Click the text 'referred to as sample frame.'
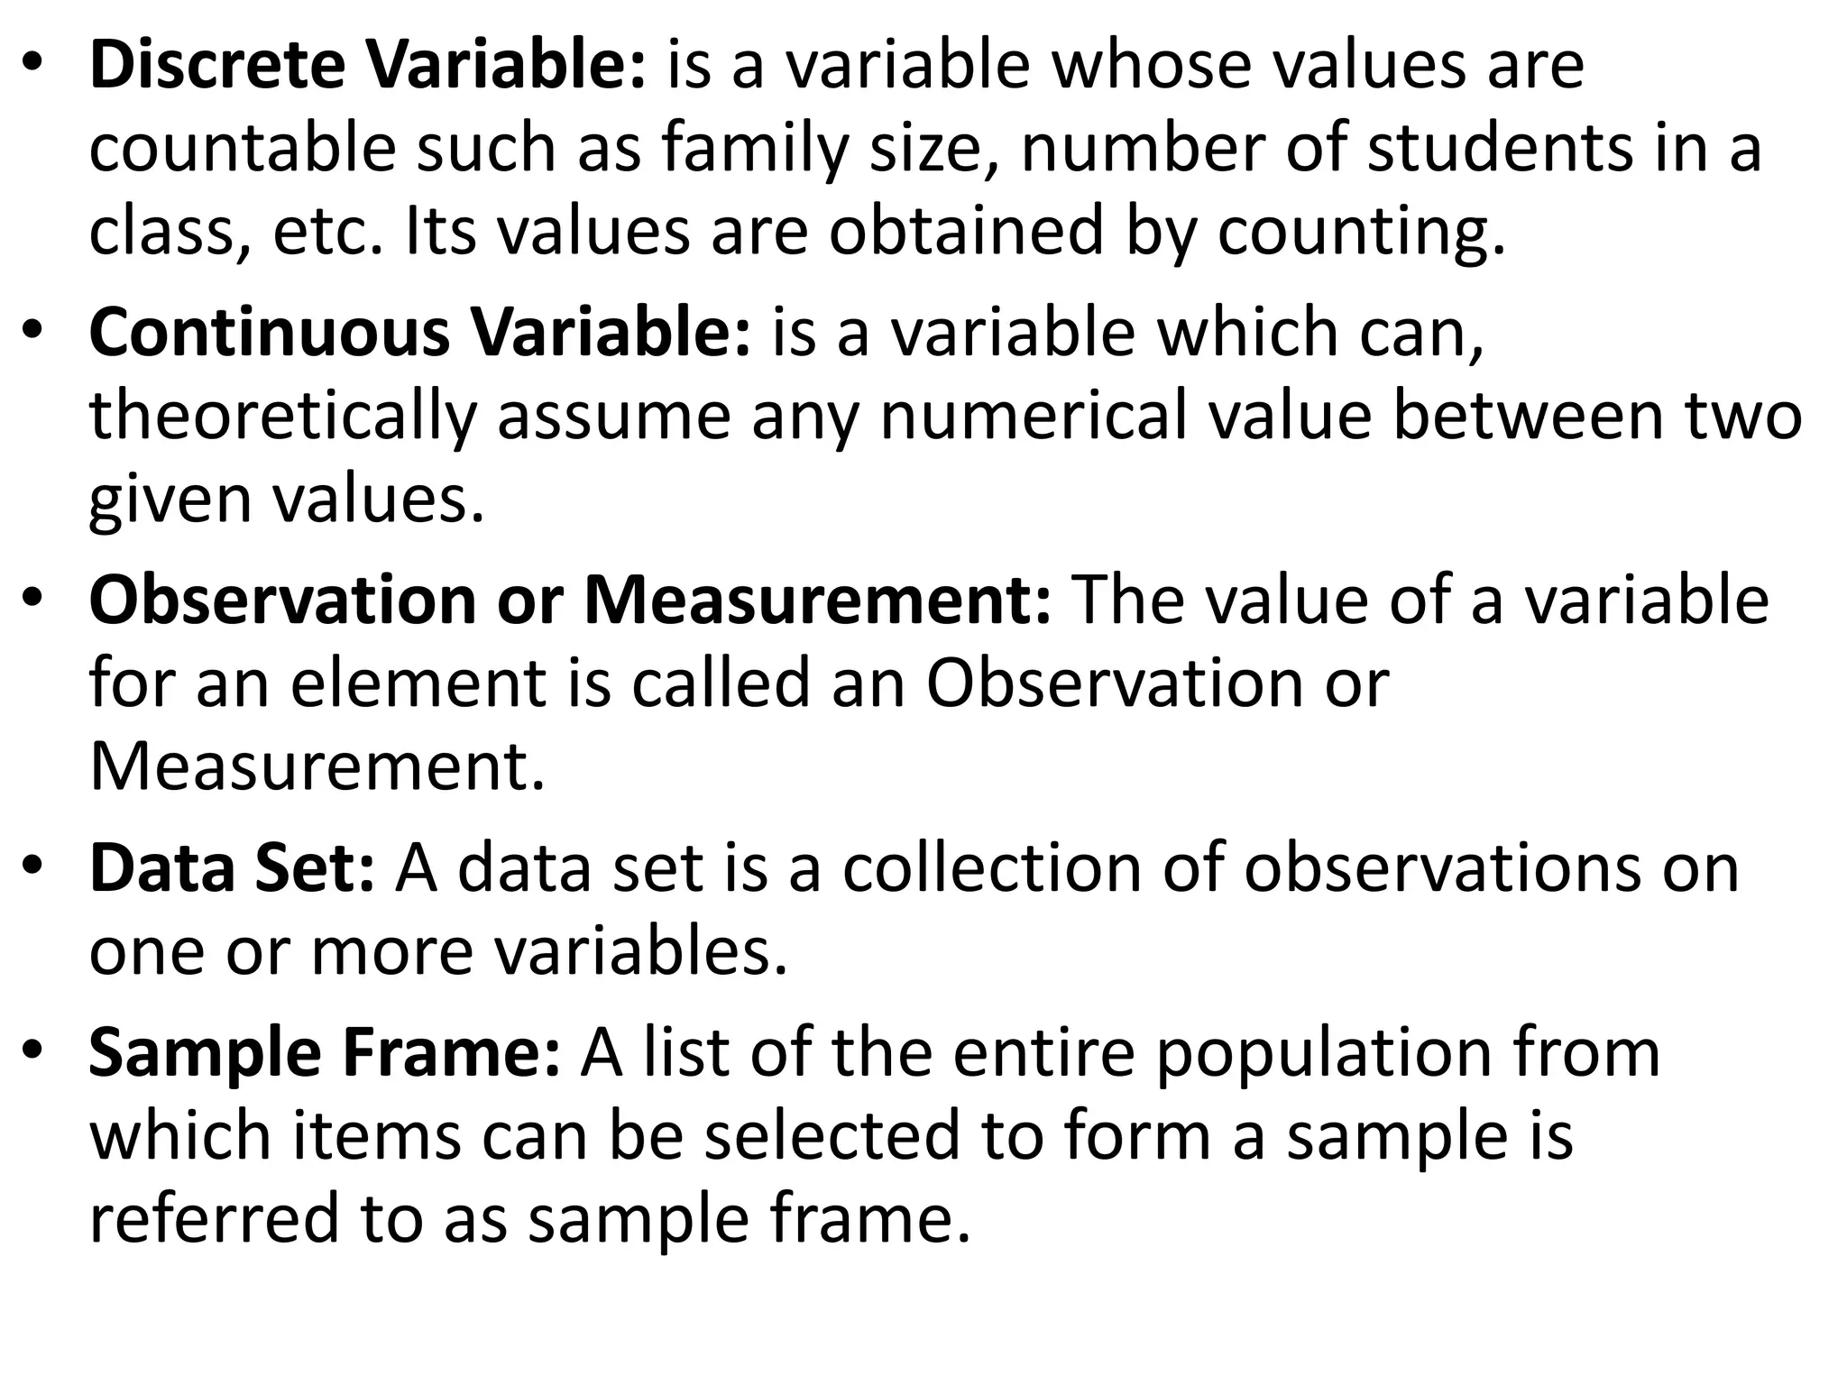 pyautogui.click(x=530, y=1218)
